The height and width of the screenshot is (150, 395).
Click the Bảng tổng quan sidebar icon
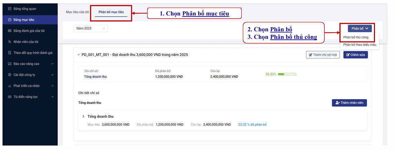[x=10, y=9]
